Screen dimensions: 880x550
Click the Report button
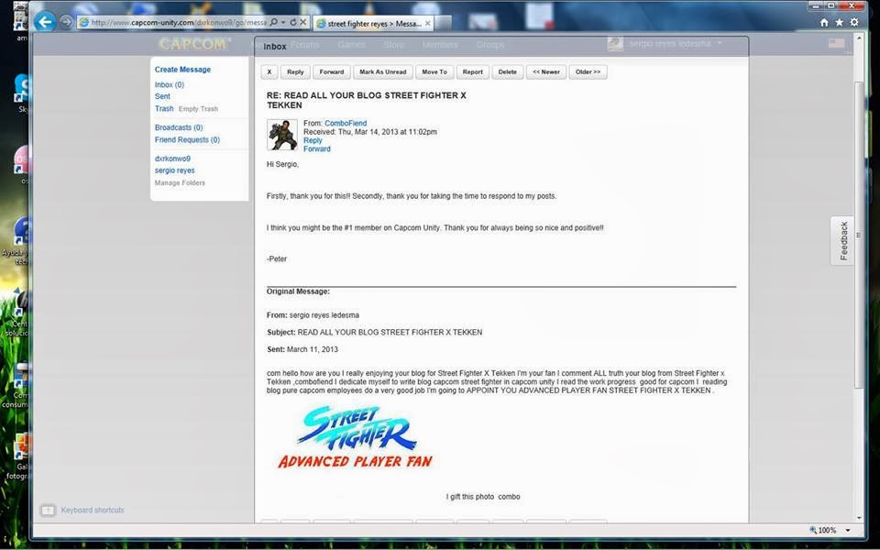click(x=473, y=71)
